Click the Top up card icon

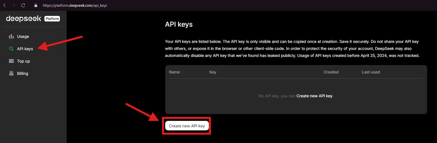11,61
